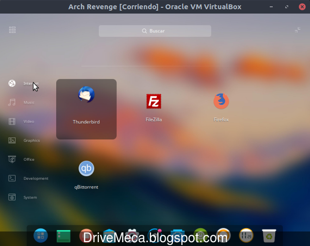This screenshot has width=310, height=246.
Task: Select the System category
Action: point(23,197)
